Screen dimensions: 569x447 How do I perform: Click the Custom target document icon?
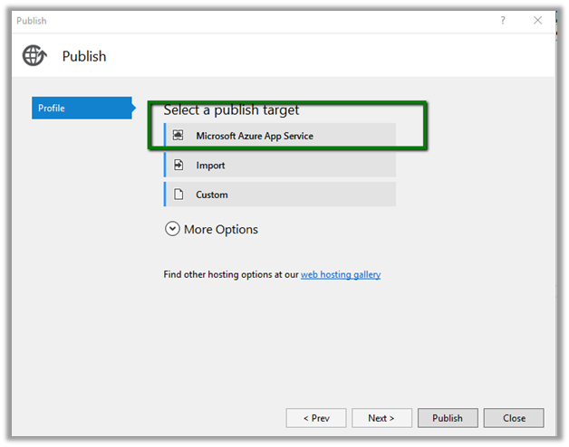(178, 195)
